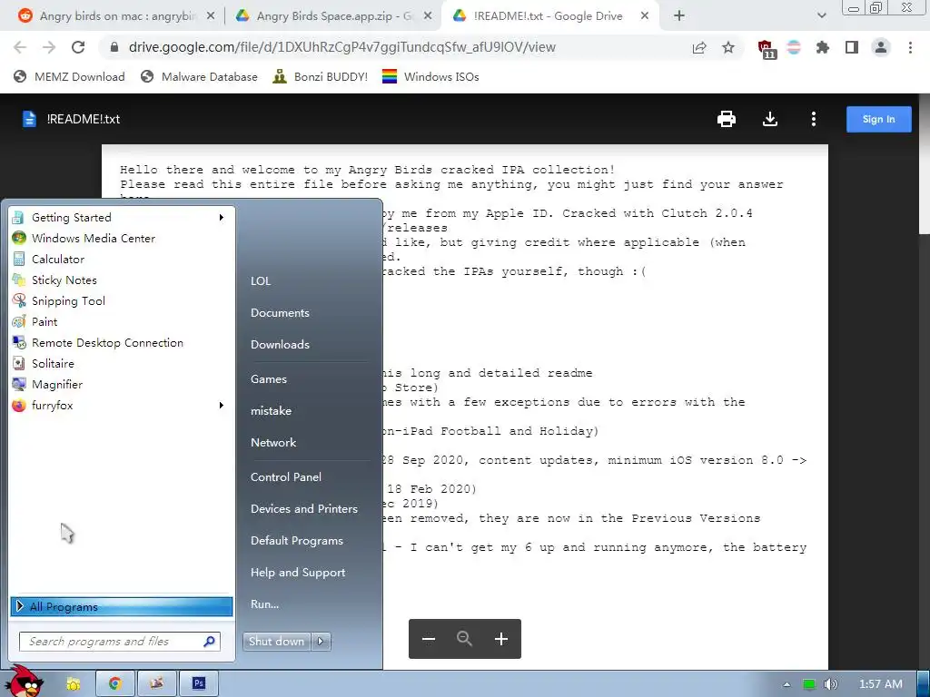Launch furryfox browser entry
Viewport: 930px width, 697px height.
[121, 406]
